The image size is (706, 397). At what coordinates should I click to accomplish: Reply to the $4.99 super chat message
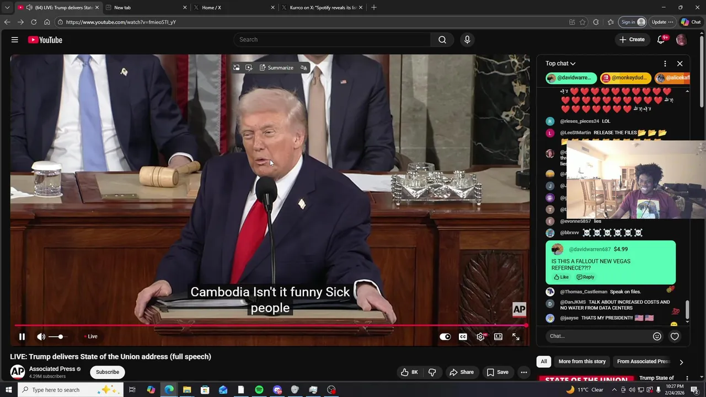(585, 277)
